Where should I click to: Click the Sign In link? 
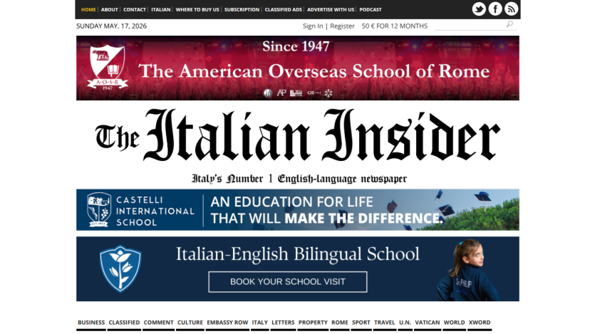[x=313, y=26]
